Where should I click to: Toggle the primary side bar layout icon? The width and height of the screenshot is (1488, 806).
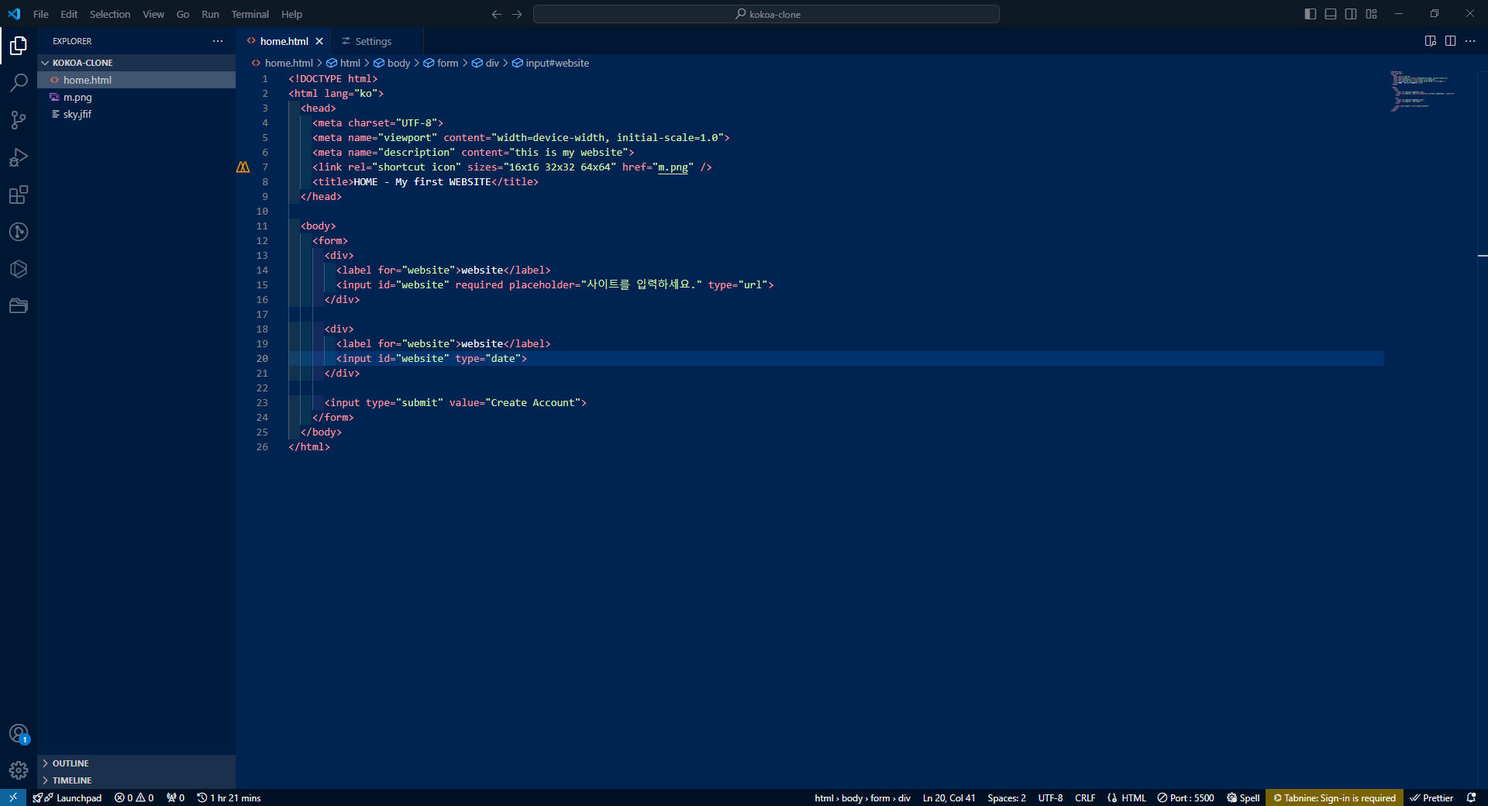point(1311,14)
